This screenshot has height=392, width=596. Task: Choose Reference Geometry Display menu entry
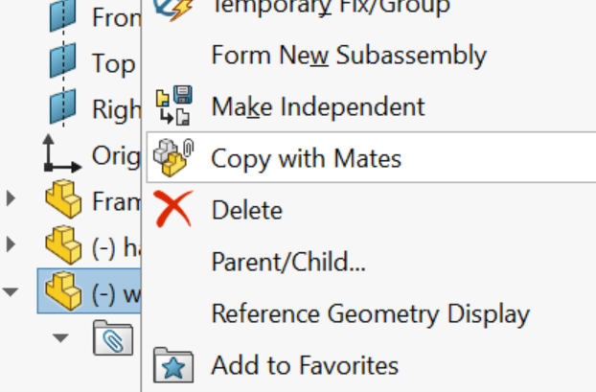tap(371, 314)
